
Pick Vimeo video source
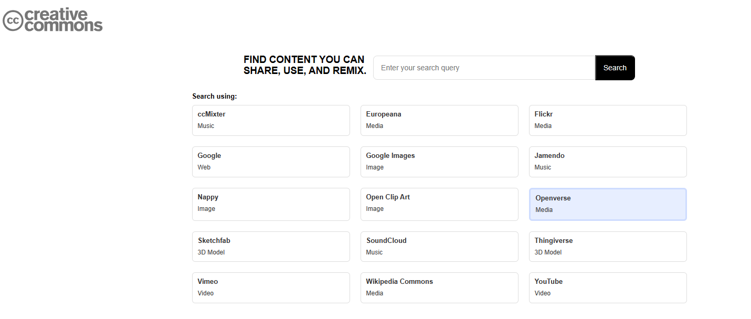[x=271, y=288]
